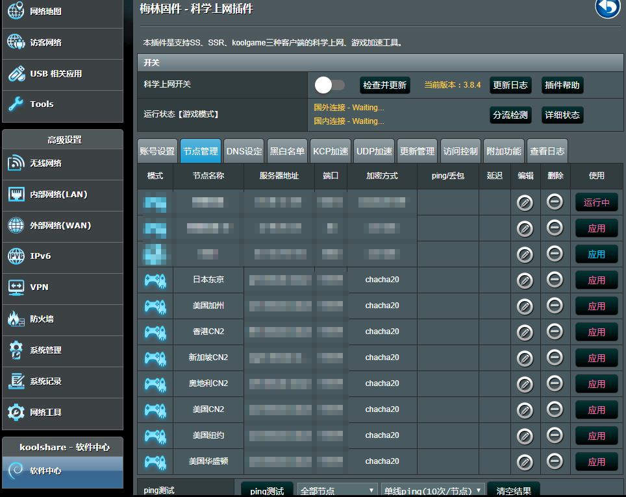Open the VPN page

(x=63, y=287)
